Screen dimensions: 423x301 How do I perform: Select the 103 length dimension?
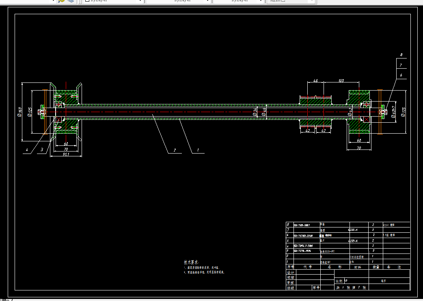coord(341,80)
